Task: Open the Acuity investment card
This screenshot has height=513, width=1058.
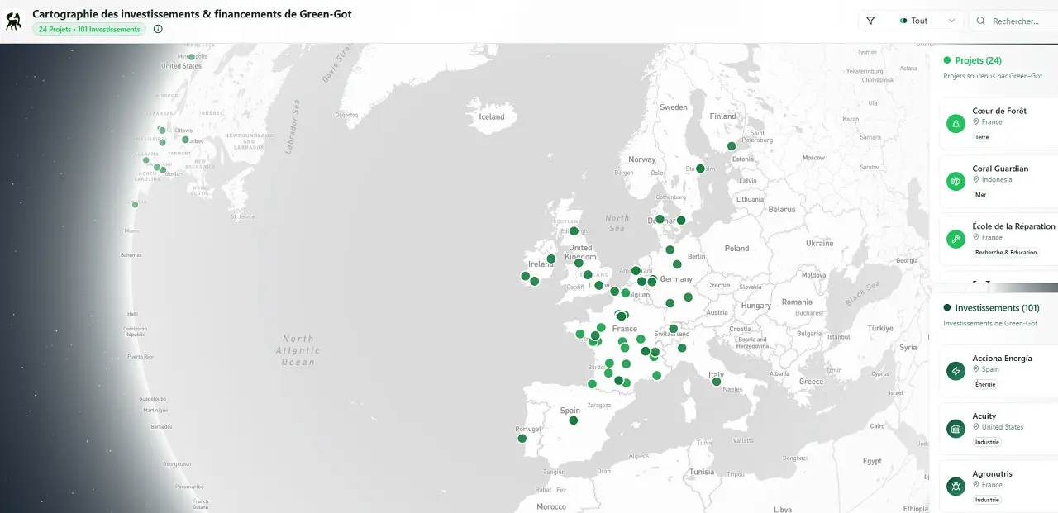Action: click(998, 429)
